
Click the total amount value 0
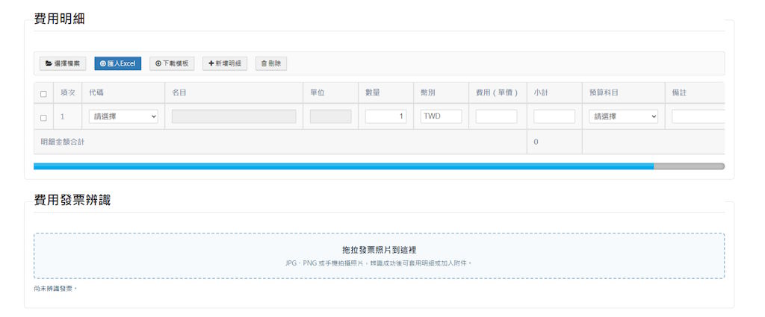536,142
